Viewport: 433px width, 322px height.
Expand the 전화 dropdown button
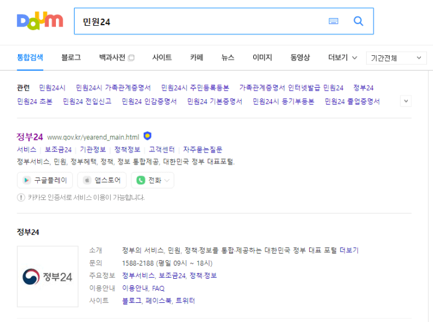click(x=152, y=180)
